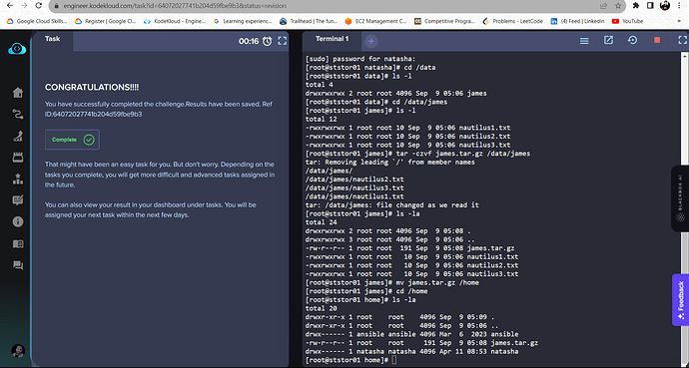Open the chat bubbles sidebar icon

point(18,265)
